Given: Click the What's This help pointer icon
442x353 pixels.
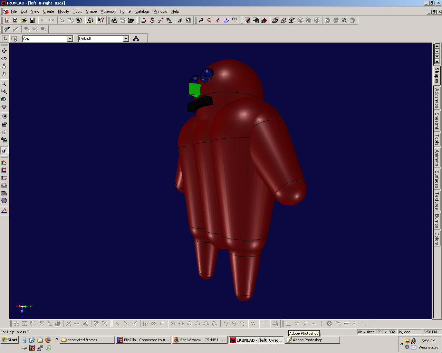Looking at the screenshot, I should tap(101, 20).
